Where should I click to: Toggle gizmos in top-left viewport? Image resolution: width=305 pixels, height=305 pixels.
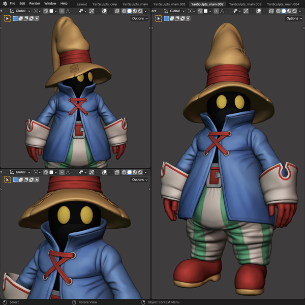coord(91,11)
